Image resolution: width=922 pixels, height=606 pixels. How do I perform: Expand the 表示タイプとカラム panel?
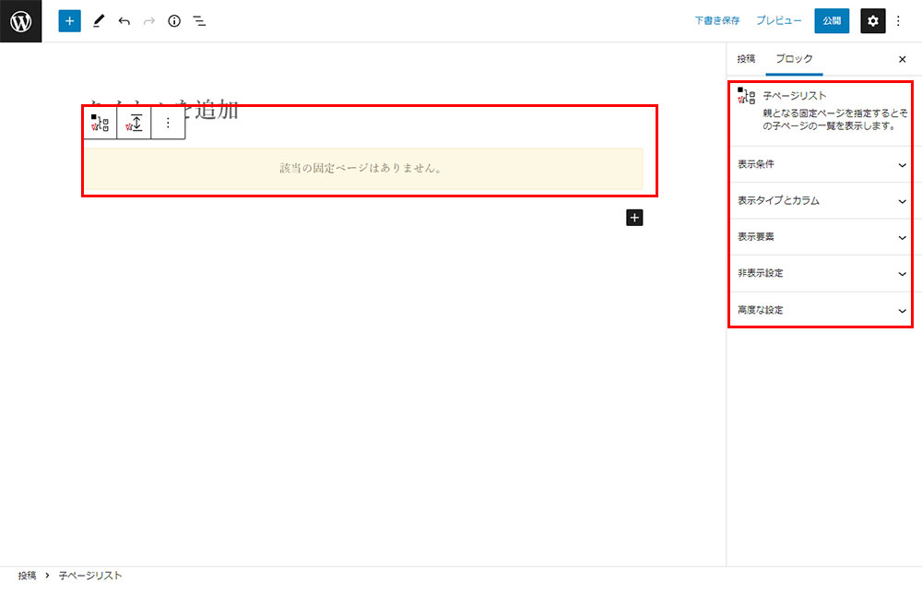coord(821,200)
